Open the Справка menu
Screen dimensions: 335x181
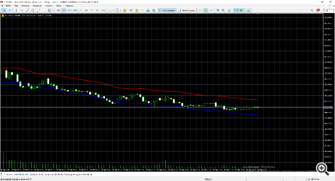[69, 6]
